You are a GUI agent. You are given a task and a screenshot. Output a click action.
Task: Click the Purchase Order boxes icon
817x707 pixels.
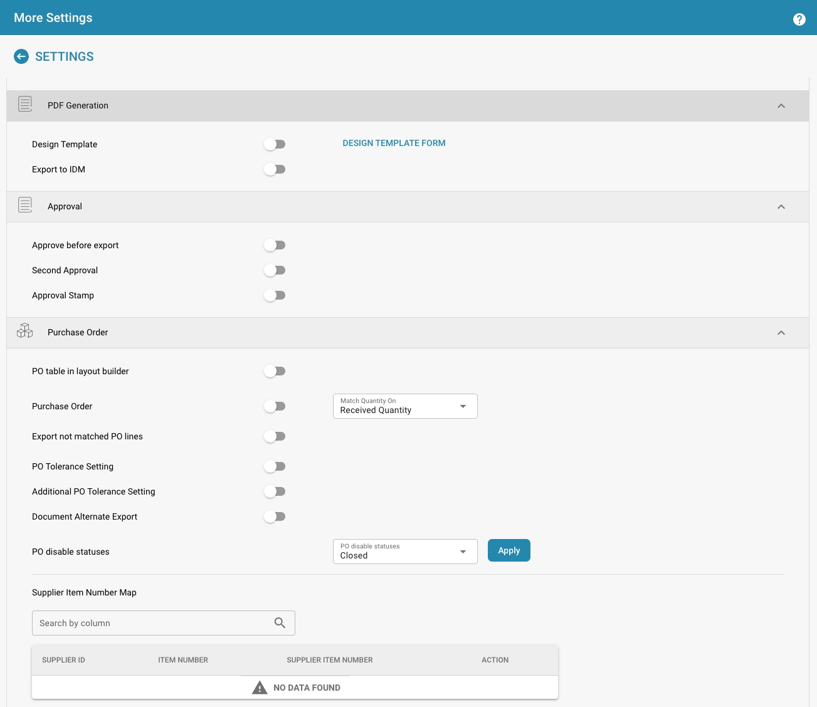coord(25,331)
